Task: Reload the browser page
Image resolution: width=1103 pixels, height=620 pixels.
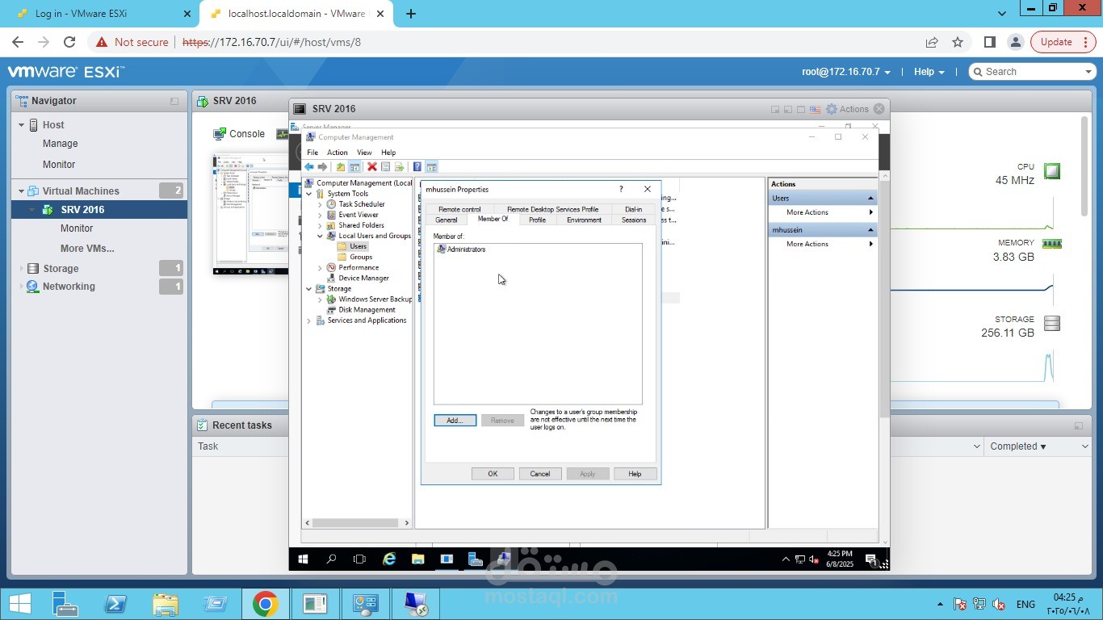Action: pos(69,42)
